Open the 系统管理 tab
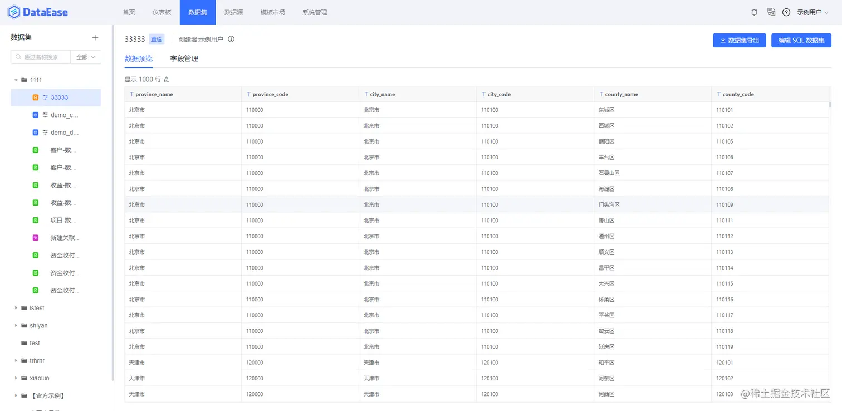842x411 pixels. (x=315, y=12)
